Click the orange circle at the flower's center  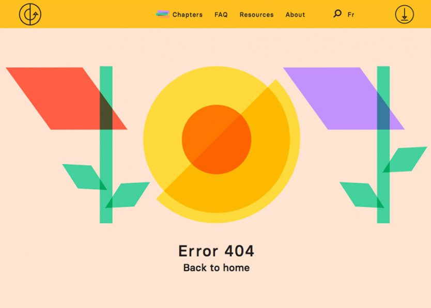[x=217, y=140]
